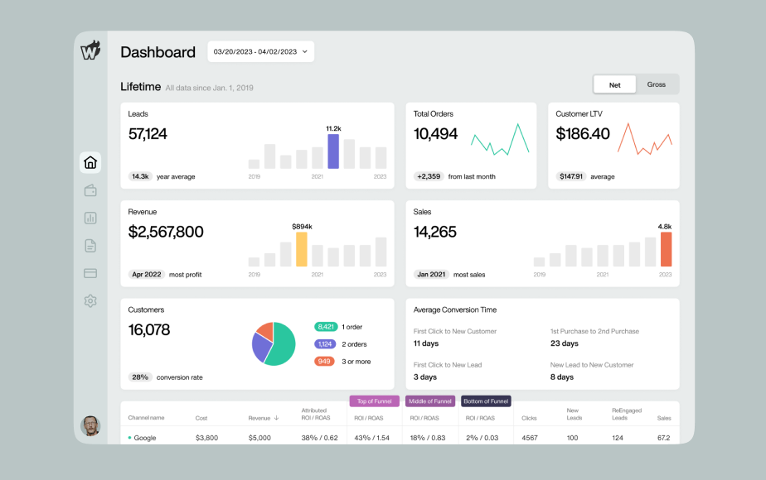
Task: Click the green 8,421 badge
Action: [x=326, y=327]
